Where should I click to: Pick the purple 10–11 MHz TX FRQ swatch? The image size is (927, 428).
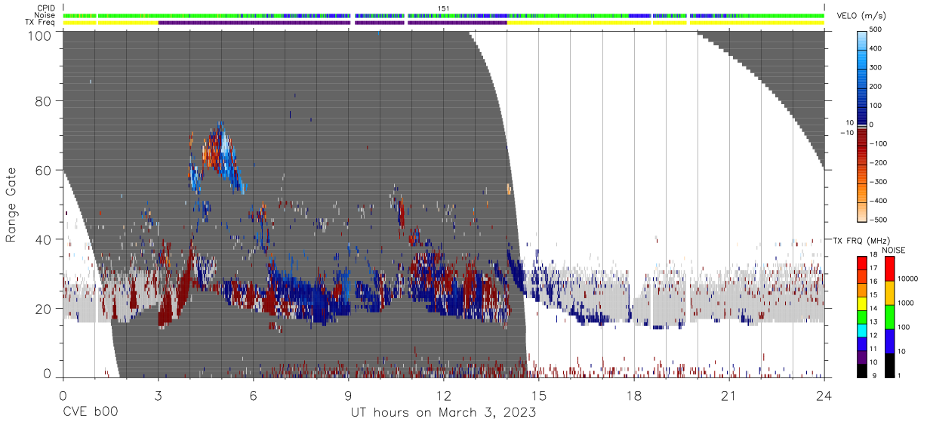862,356
